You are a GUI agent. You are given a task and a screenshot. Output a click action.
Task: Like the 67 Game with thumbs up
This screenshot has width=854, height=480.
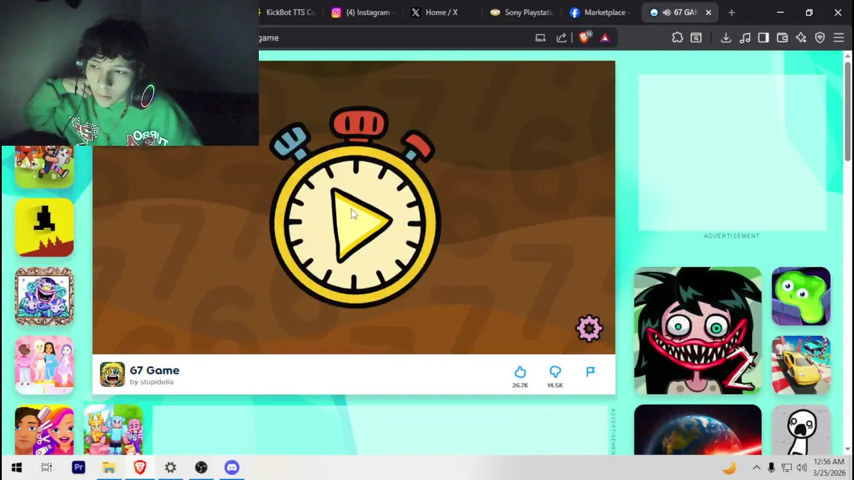coord(520,372)
